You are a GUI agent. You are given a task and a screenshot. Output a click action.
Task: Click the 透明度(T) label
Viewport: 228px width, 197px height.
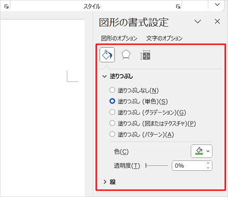[x=127, y=166]
